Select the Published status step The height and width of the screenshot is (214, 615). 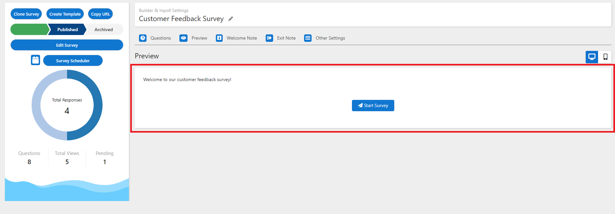[67, 30]
